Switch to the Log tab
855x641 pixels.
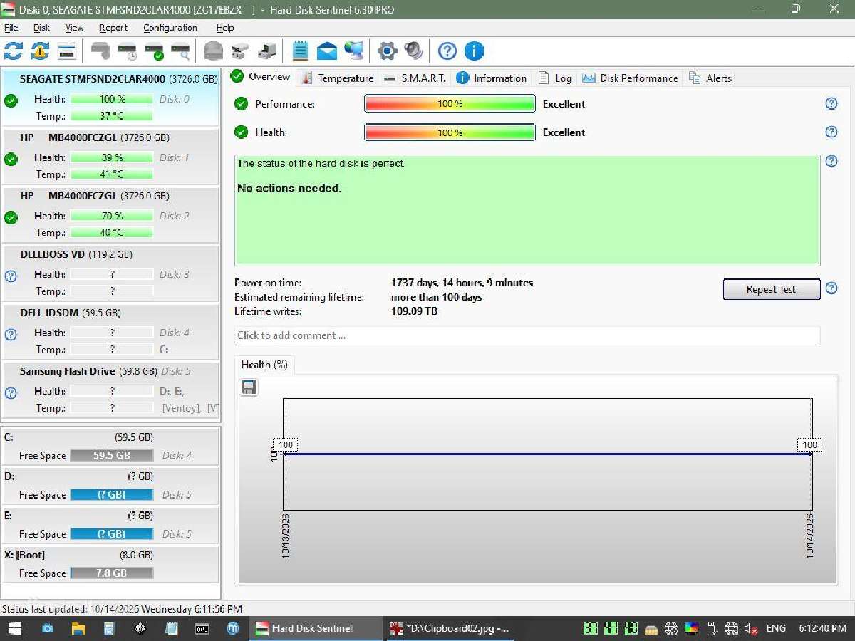pyautogui.click(x=555, y=78)
